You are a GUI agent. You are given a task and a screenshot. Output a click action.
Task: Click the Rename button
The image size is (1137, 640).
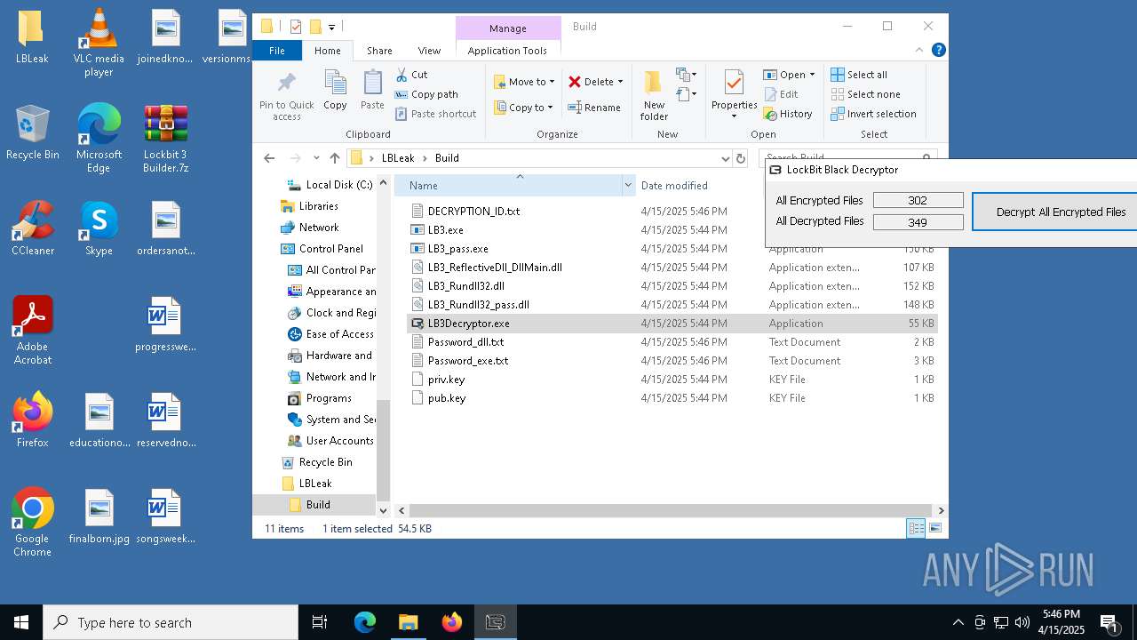point(594,108)
